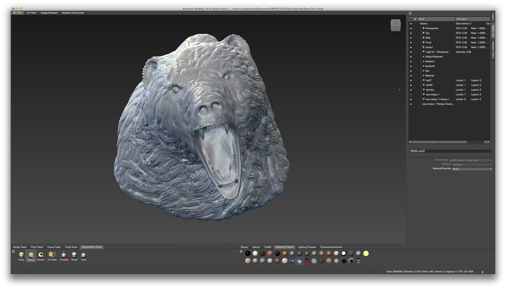
Task: Collapse the Scene tree node
Action: pyautogui.click(x=419, y=24)
